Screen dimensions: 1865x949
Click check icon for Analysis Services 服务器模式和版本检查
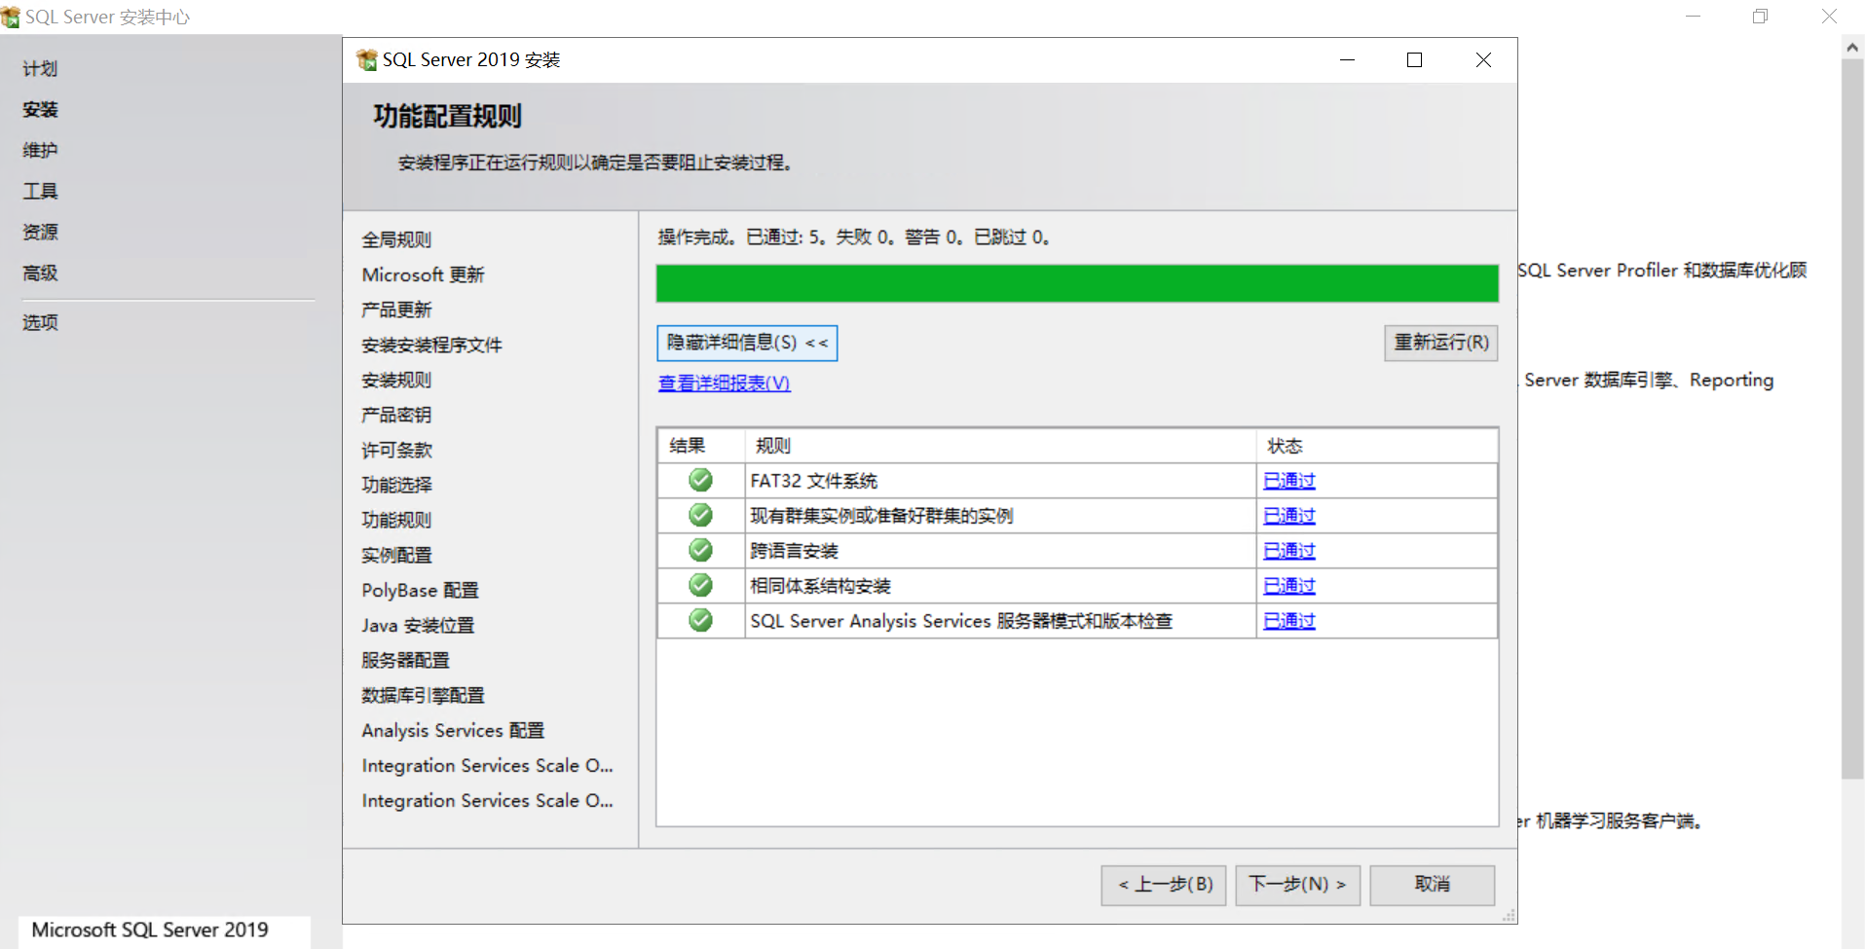tap(700, 620)
